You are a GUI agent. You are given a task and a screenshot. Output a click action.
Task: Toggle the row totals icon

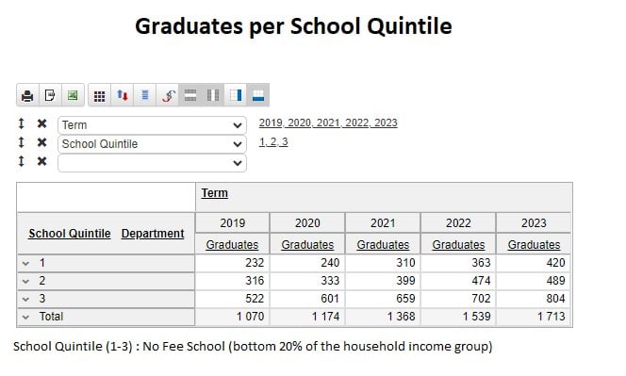tap(190, 95)
